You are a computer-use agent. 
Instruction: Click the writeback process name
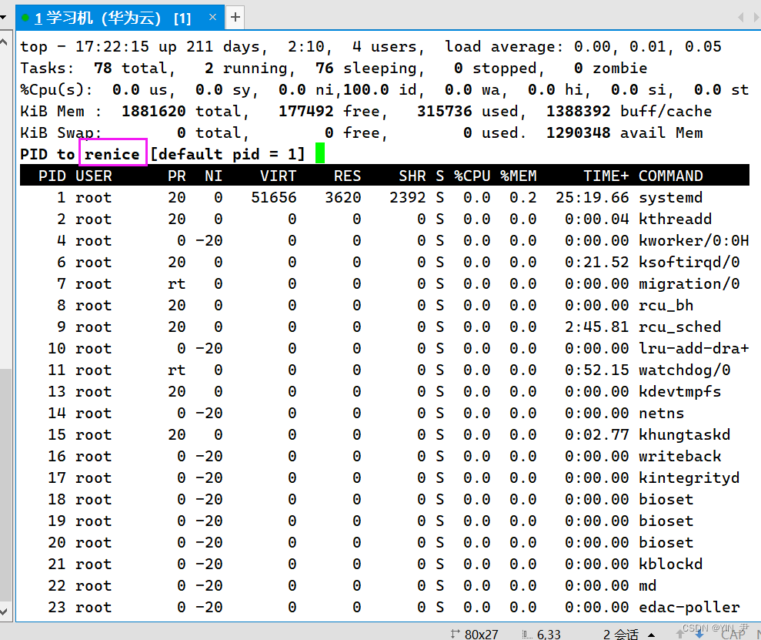[x=680, y=457]
